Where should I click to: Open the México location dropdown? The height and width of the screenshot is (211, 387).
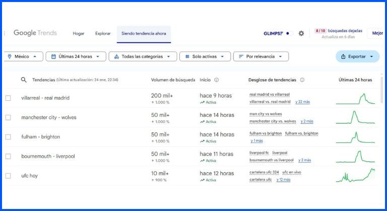pos(23,56)
